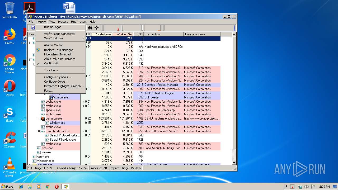This screenshot has width=338, height=190.
Task: Select windanr.exe process row
Action: pyautogui.click(x=124, y=123)
